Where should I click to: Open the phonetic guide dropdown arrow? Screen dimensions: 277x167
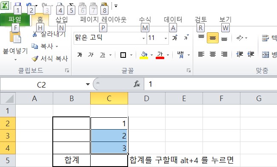coord(188,55)
